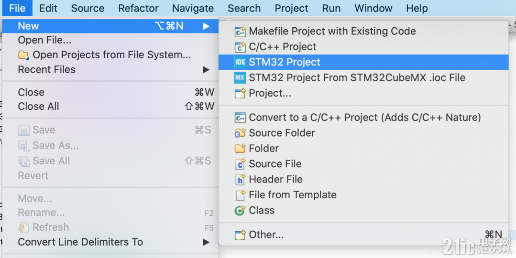
Task: Click the Save As icon
Action: (x=24, y=145)
